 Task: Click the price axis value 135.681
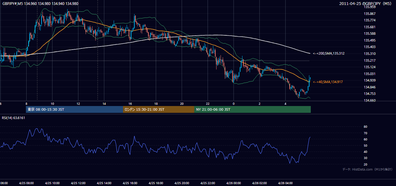tap(370, 27)
